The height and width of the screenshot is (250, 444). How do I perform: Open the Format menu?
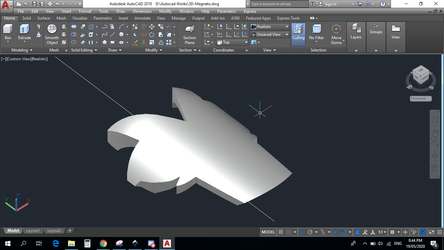(85, 11)
